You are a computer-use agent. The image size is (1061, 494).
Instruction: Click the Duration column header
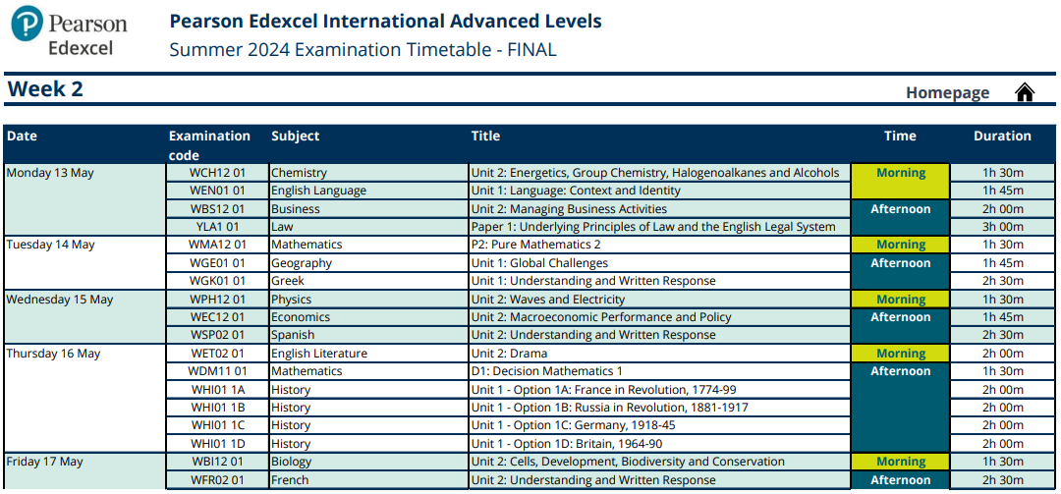(1002, 137)
